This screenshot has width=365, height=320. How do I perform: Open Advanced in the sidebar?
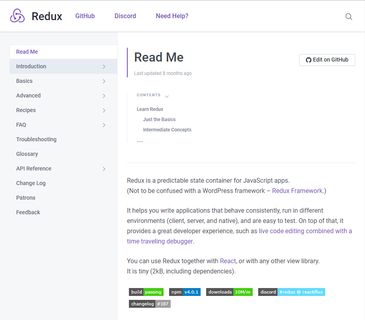(x=63, y=95)
